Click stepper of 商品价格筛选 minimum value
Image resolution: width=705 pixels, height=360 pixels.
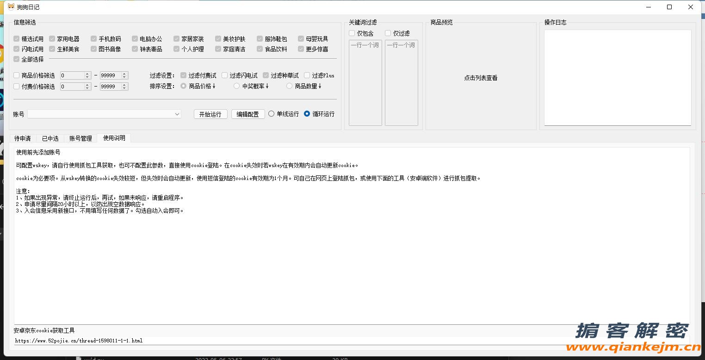pyautogui.click(x=87, y=75)
